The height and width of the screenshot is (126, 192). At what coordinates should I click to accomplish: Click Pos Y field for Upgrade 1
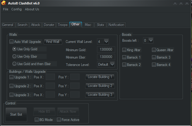click(x=75, y=77)
